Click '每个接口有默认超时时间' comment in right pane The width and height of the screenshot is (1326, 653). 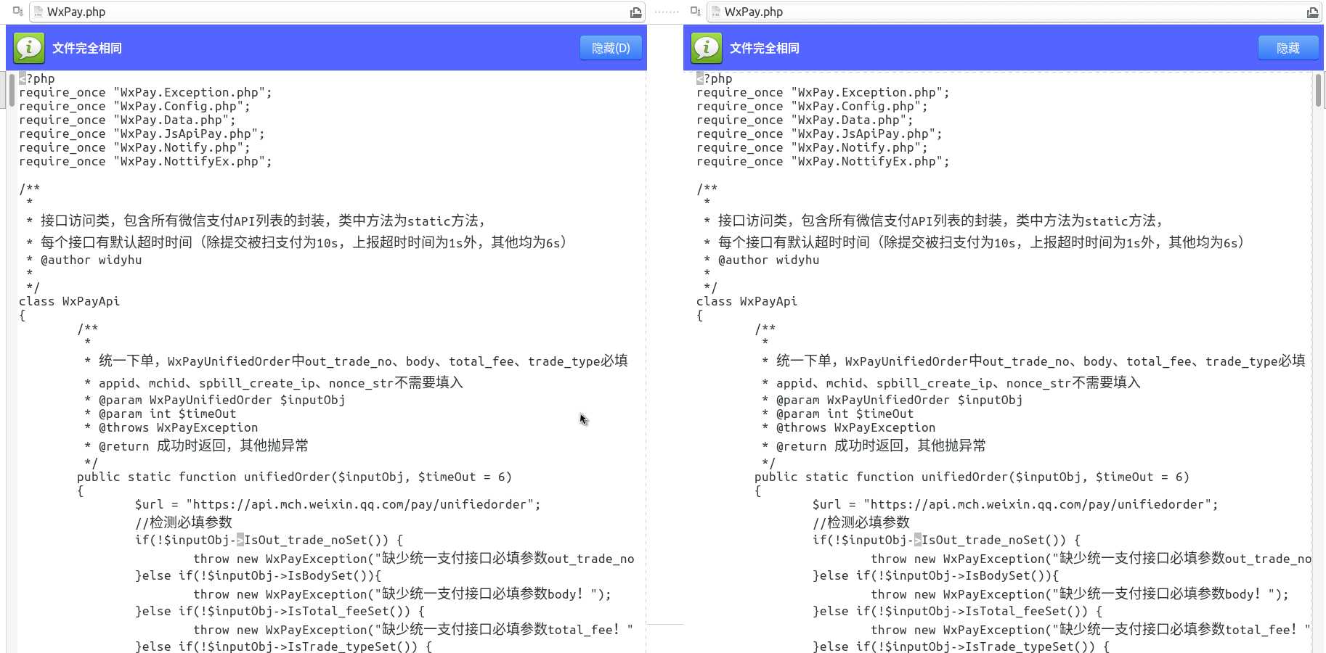[x=974, y=242]
